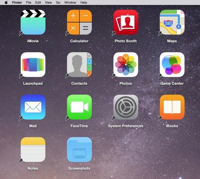Click the Calculator app icon
The height and width of the screenshot is (179, 200).
(79, 22)
